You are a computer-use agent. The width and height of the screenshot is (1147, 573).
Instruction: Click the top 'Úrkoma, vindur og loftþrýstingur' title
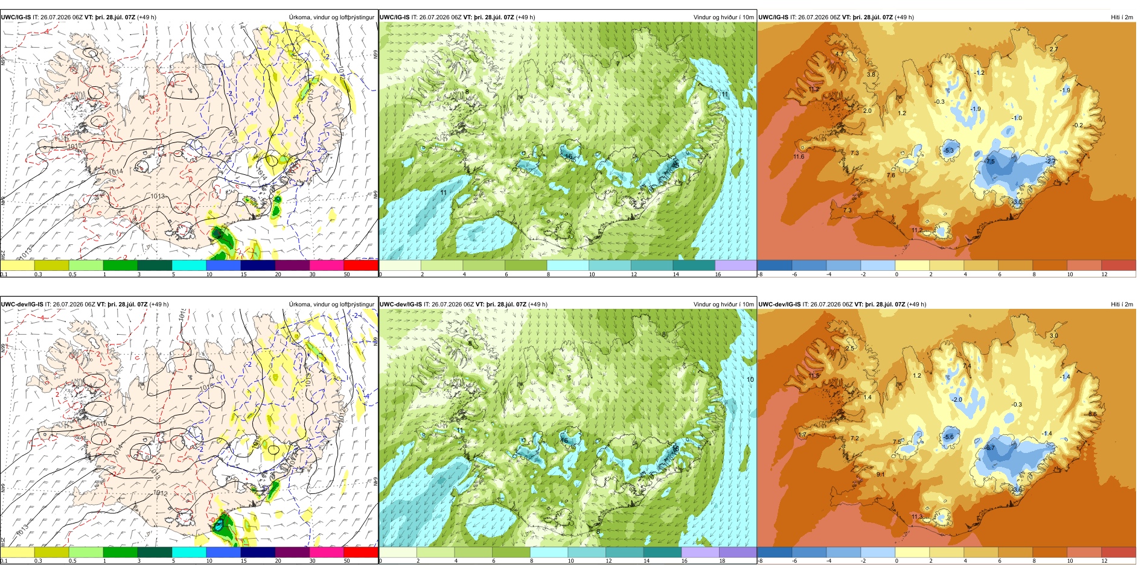[x=331, y=17]
